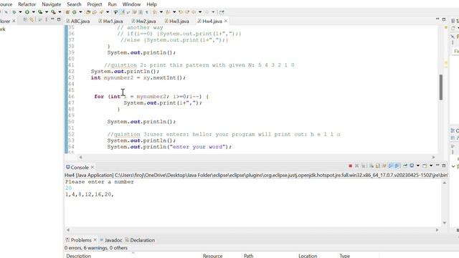
Task: Open the Refactor menu
Action: click(27, 4)
